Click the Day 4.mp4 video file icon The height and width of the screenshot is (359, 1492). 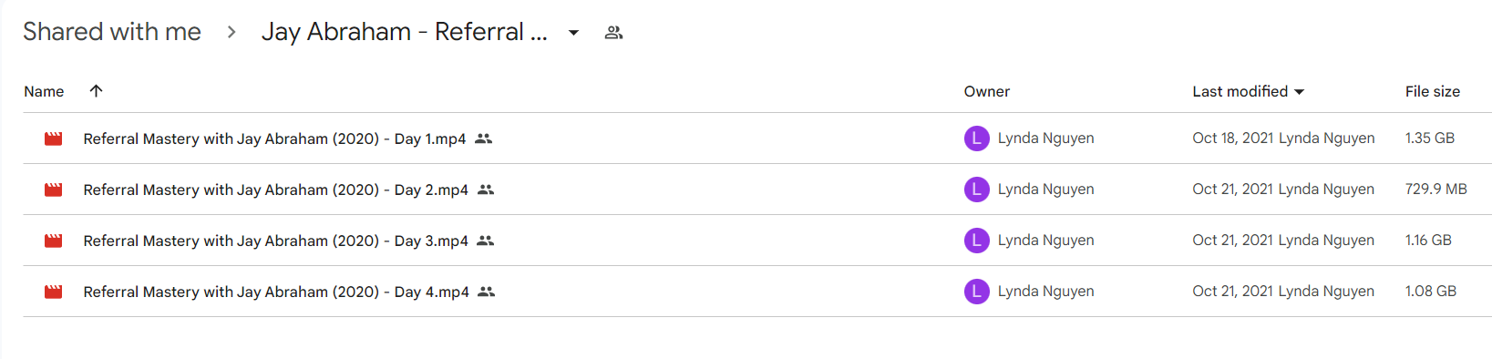tap(54, 292)
